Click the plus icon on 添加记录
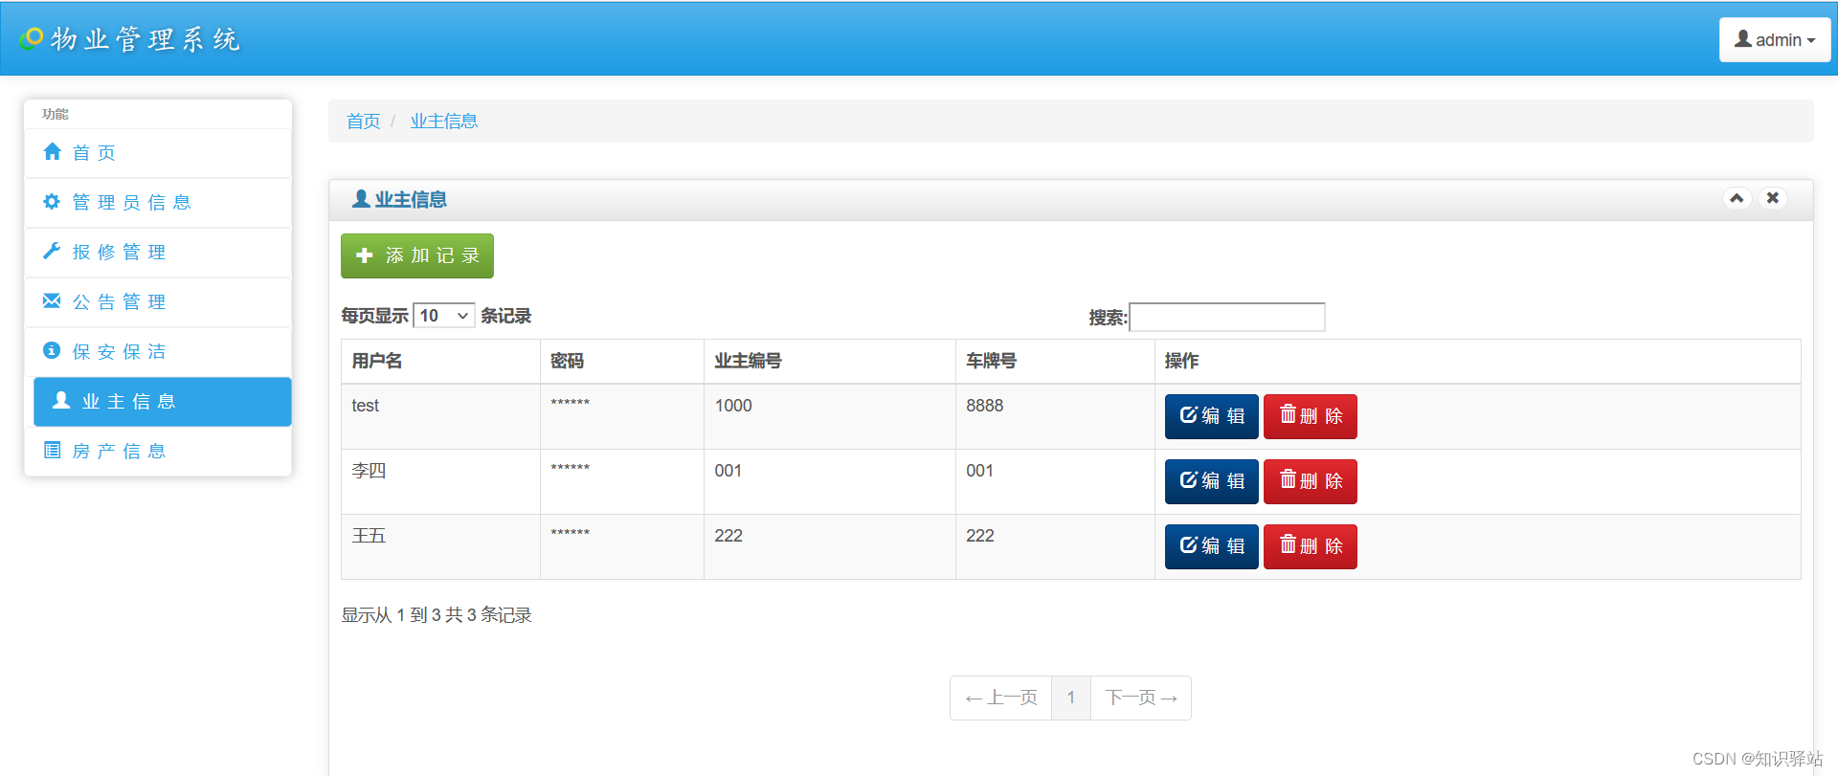Screen dimensions: 1838x776 click(365, 255)
